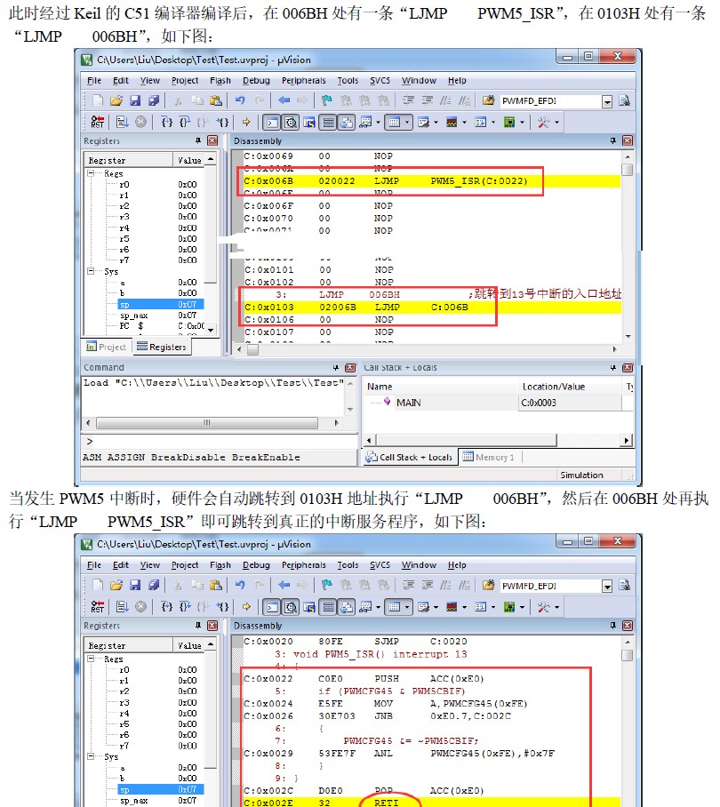Select Call Stack + Locals tab in upper window
Screen dimensions: 720x807
[x=410, y=457]
